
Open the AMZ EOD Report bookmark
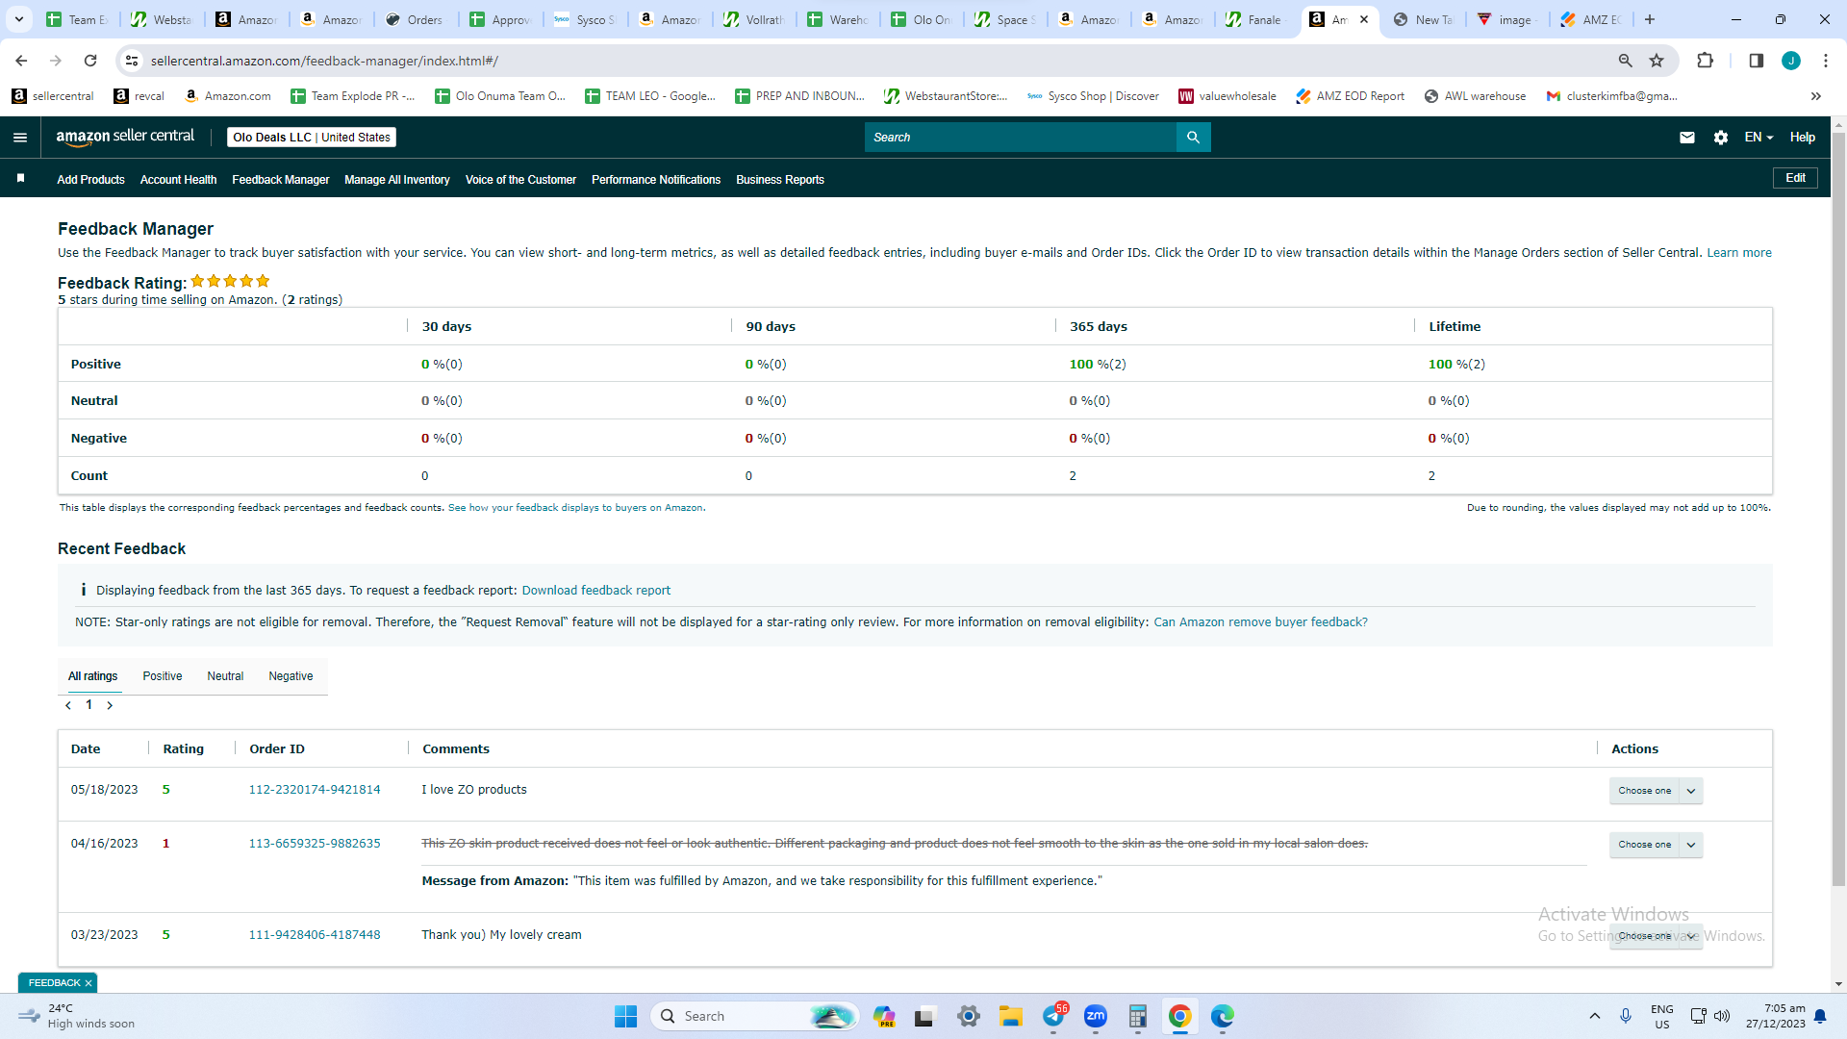(x=1351, y=96)
